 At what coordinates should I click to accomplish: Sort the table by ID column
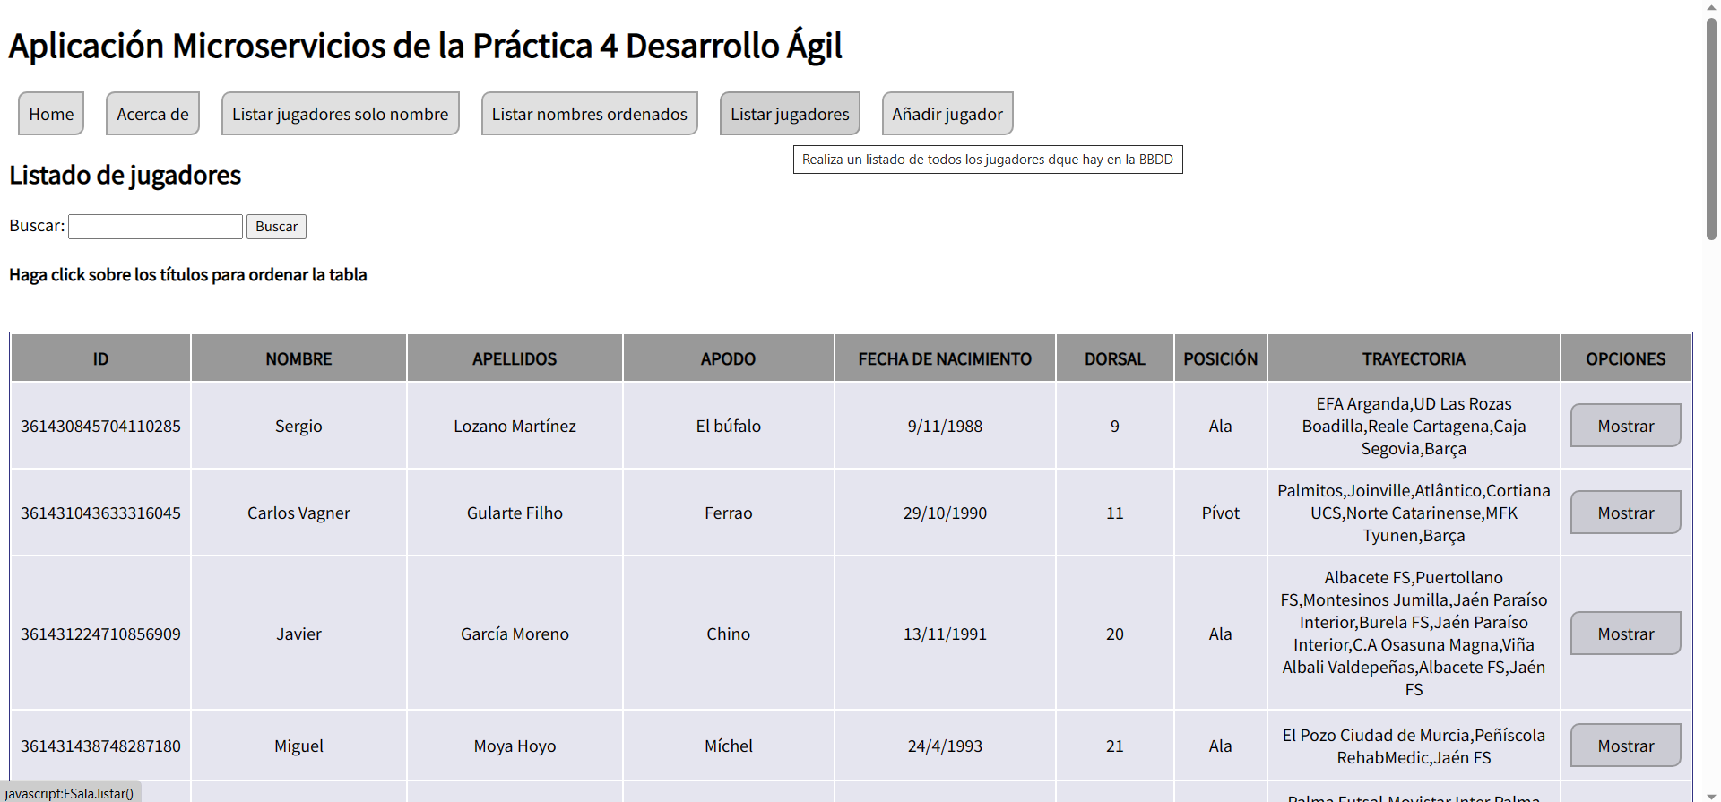click(x=99, y=358)
